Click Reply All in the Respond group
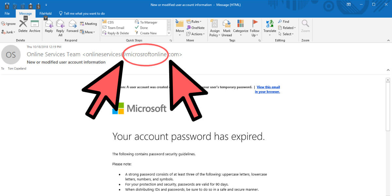 point(60,28)
